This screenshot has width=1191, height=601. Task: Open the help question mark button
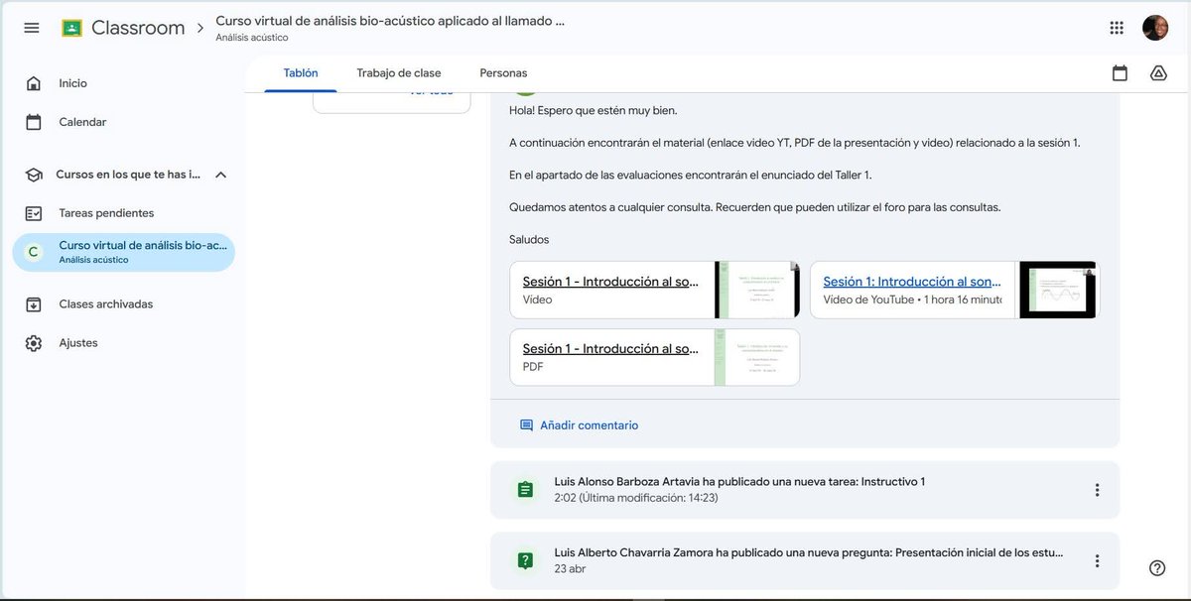pyautogui.click(x=1157, y=568)
